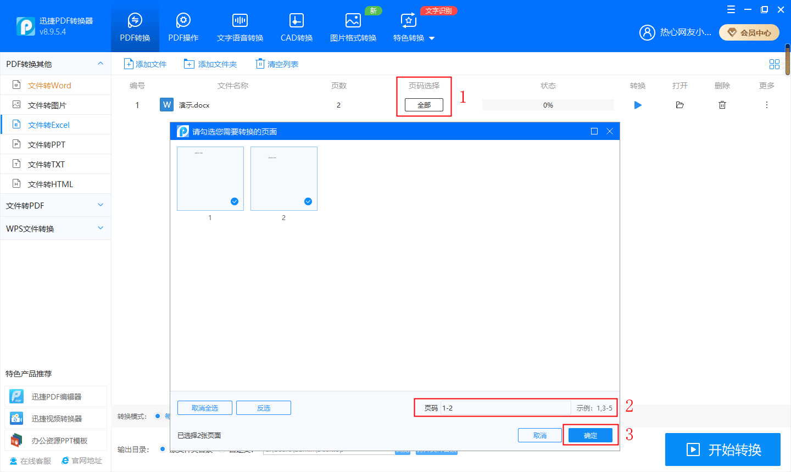The width and height of the screenshot is (791, 472).
Task: Click the 文件转Excel sheet icon
Action: (x=16, y=125)
